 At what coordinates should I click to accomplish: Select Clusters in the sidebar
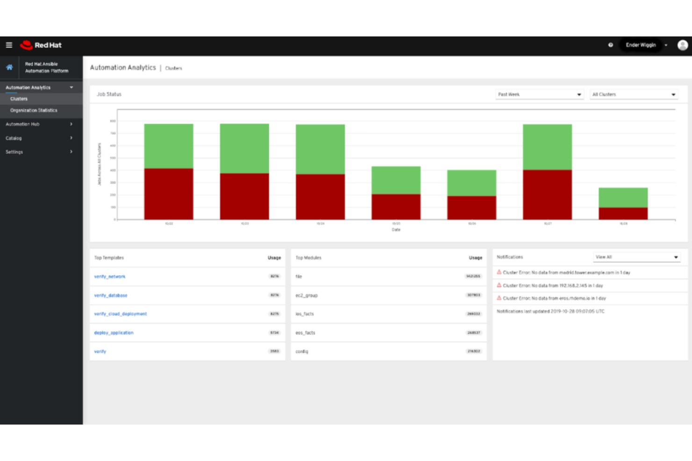[41, 99]
